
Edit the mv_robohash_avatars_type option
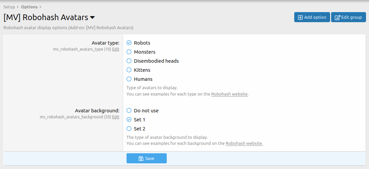click(x=116, y=49)
